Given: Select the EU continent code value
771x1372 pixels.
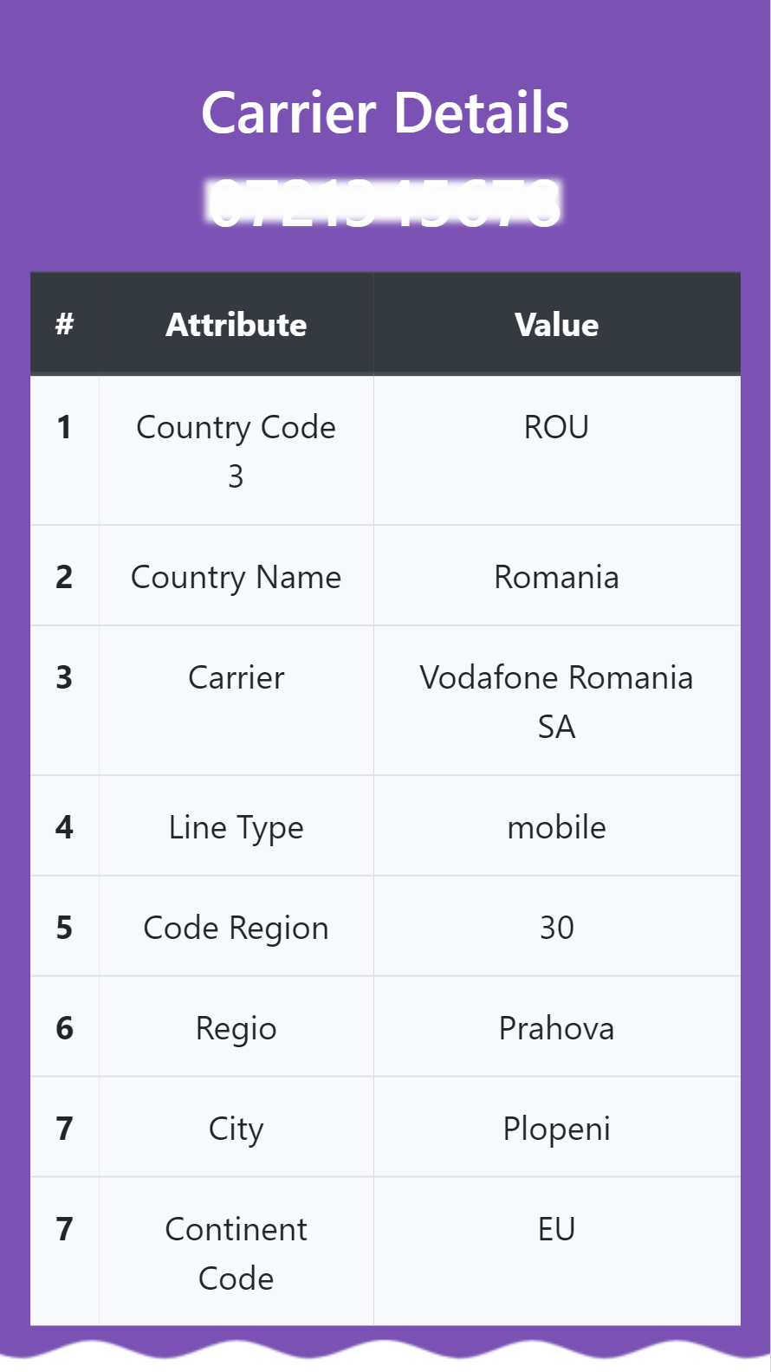Looking at the screenshot, I should pyautogui.click(x=557, y=1229).
